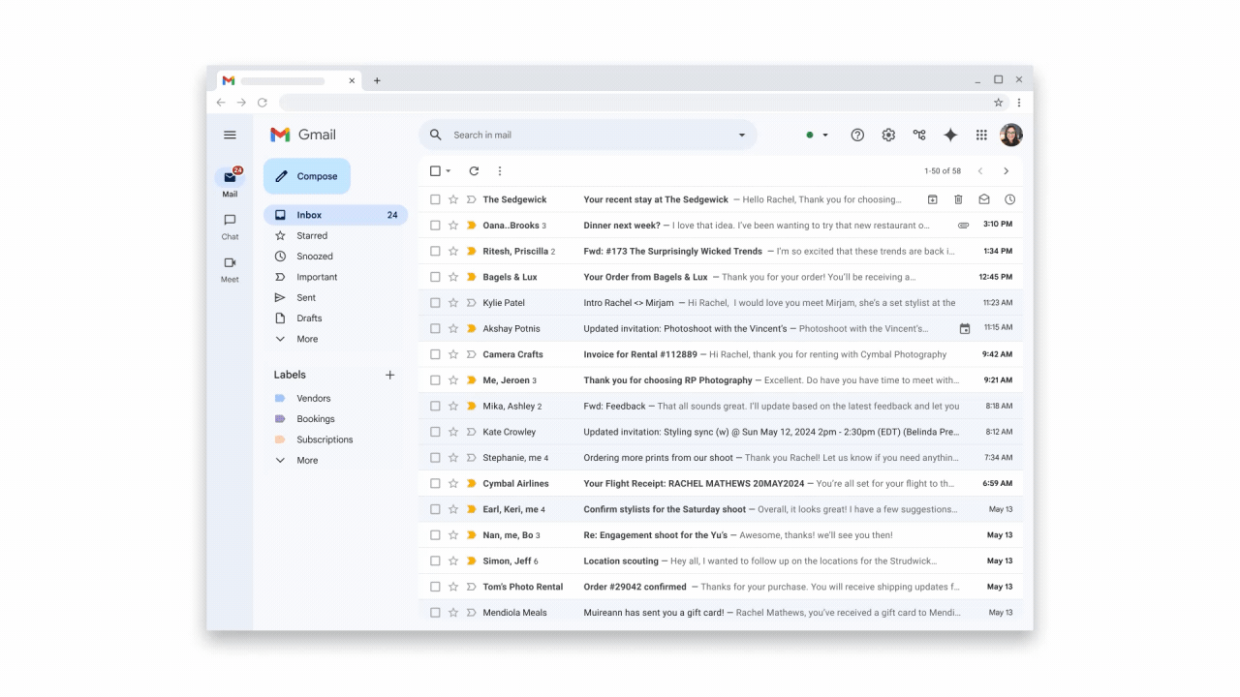Image resolution: width=1240 pixels, height=697 pixels.
Task: Select the Oana..Brooks email checkbox
Action: [435, 226]
